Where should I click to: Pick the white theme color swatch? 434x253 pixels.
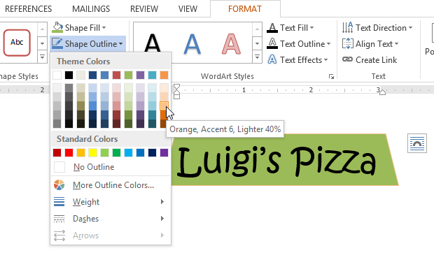(x=57, y=75)
